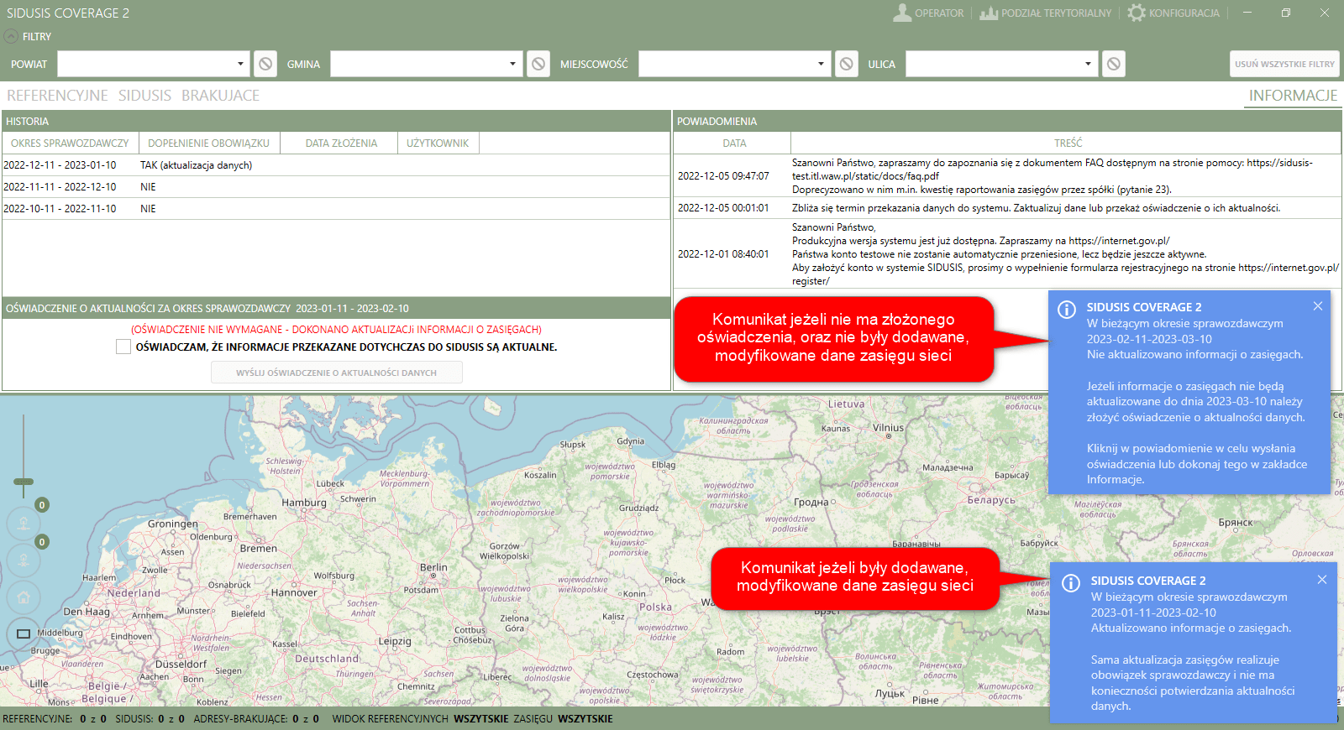The height and width of the screenshot is (730, 1344).
Task: Open the Gmina combo box
Action: (x=512, y=64)
